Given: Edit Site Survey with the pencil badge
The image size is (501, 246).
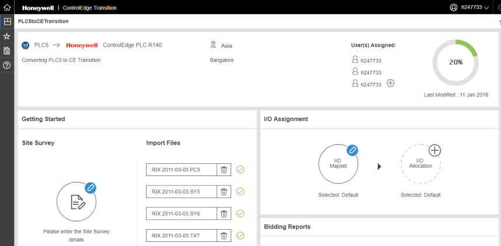Looking at the screenshot, I should click(x=91, y=188).
